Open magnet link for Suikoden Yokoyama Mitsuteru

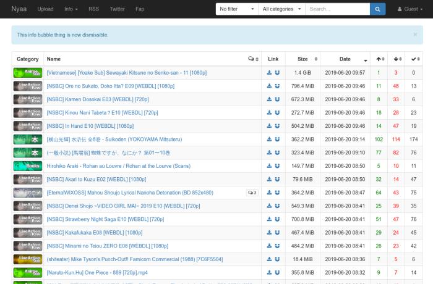click(277, 140)
